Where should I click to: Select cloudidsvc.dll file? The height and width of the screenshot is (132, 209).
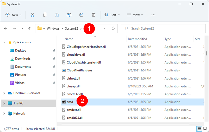click(x=76, y=55)
